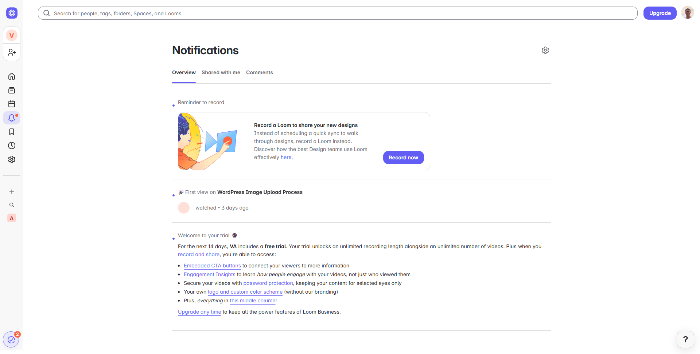The height and width of the screenshot is (354, 700).
Task: Open the Home icon in sidebar
Action: point(12,76)
